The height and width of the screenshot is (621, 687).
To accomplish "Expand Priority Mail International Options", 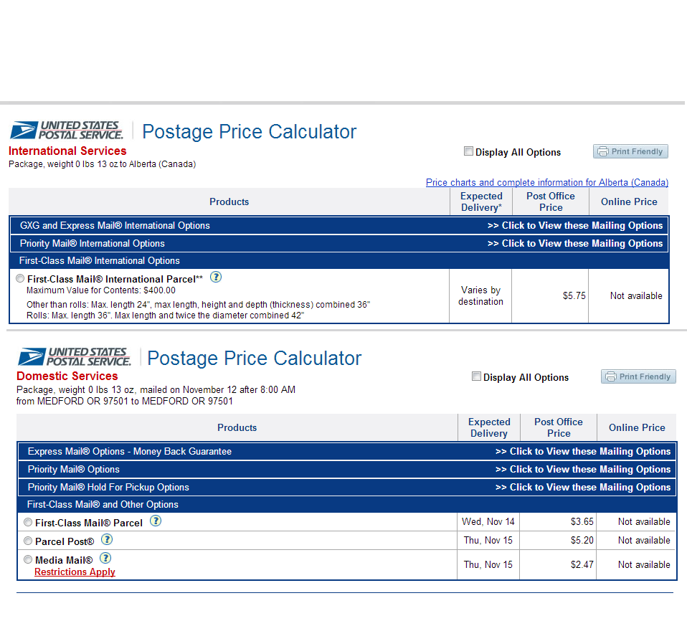I will [339, 243].
